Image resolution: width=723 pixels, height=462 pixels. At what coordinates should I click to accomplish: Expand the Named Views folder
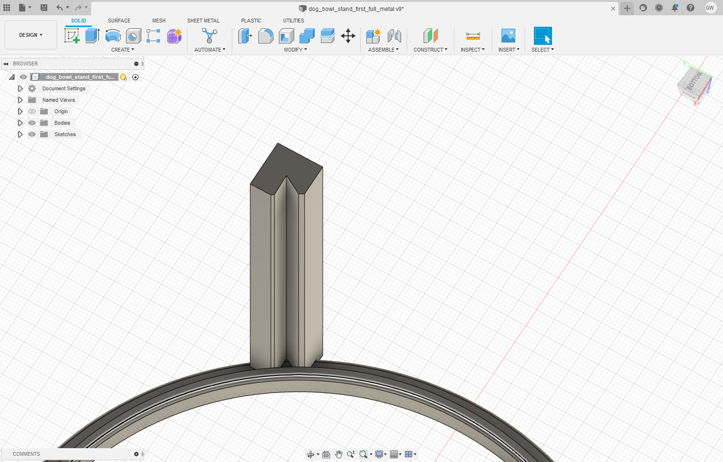point(20,100)
